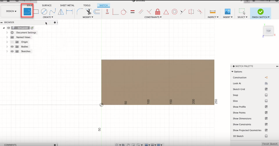Expand the Origin tree node
This screenshot has height=146, width=279.
click(7, 42)
